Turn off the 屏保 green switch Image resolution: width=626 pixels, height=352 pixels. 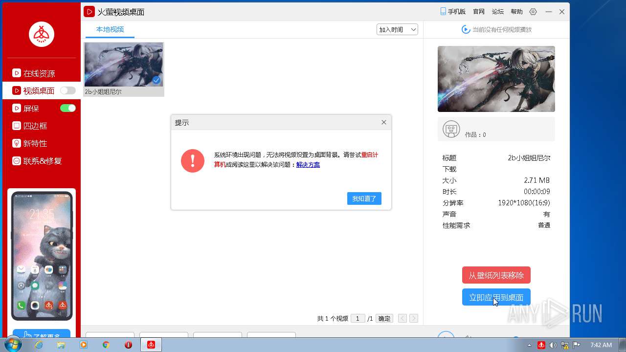[x=68, y=108]
